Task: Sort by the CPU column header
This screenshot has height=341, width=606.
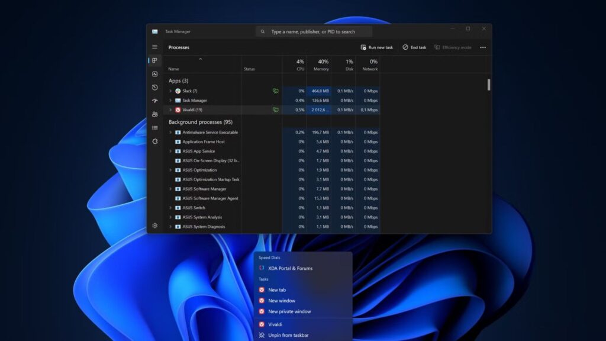Action: pos(295,65)
